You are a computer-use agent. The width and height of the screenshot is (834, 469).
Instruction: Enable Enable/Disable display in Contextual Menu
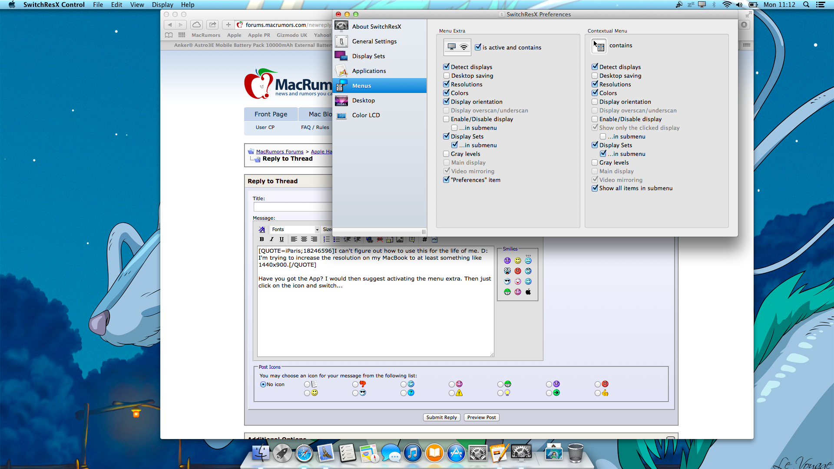[595, 119]
